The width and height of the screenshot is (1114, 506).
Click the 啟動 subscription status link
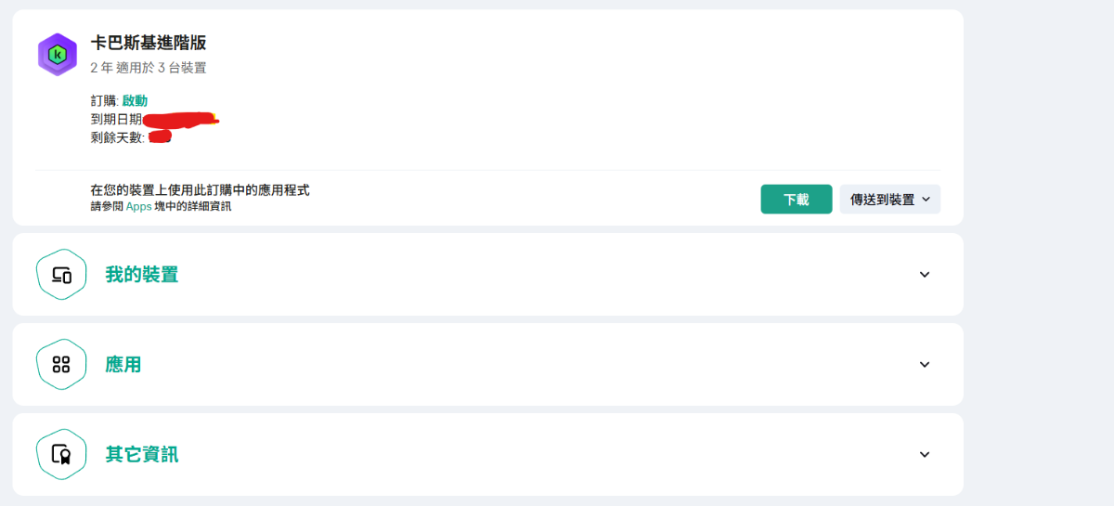point(135,100)
